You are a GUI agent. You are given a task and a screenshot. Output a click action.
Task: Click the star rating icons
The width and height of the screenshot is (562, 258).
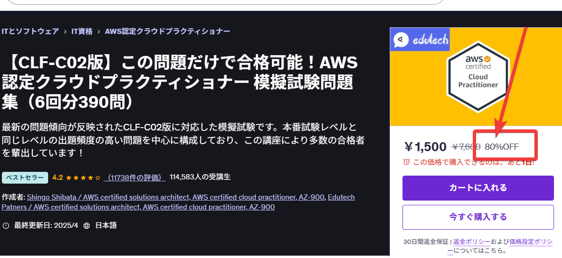click(x=83, y=177)
